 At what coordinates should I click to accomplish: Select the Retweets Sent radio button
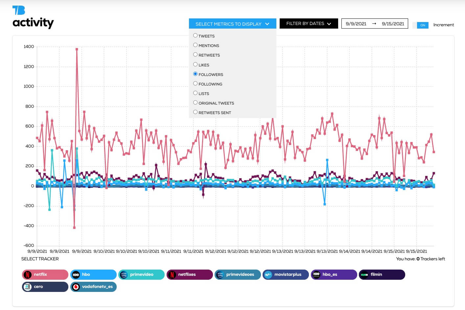point(195,112)
